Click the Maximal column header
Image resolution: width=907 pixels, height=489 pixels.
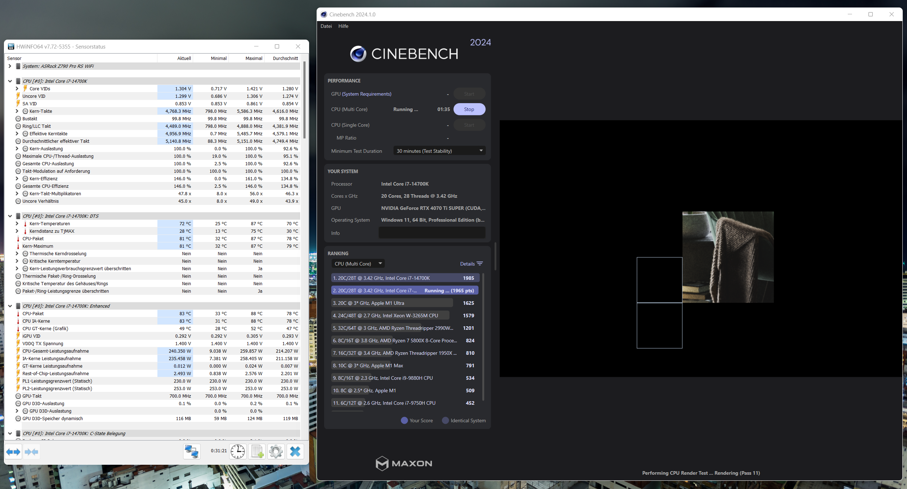click(x=253, y=58)
